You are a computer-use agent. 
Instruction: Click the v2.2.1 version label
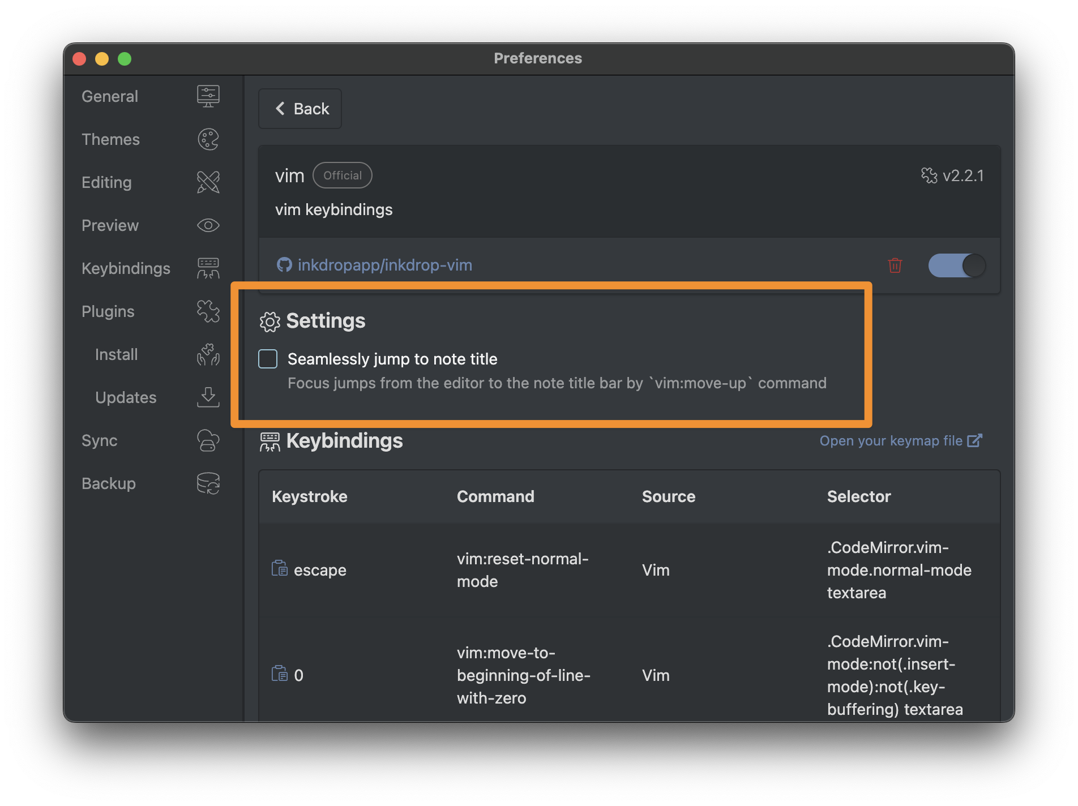coord(963,175)
